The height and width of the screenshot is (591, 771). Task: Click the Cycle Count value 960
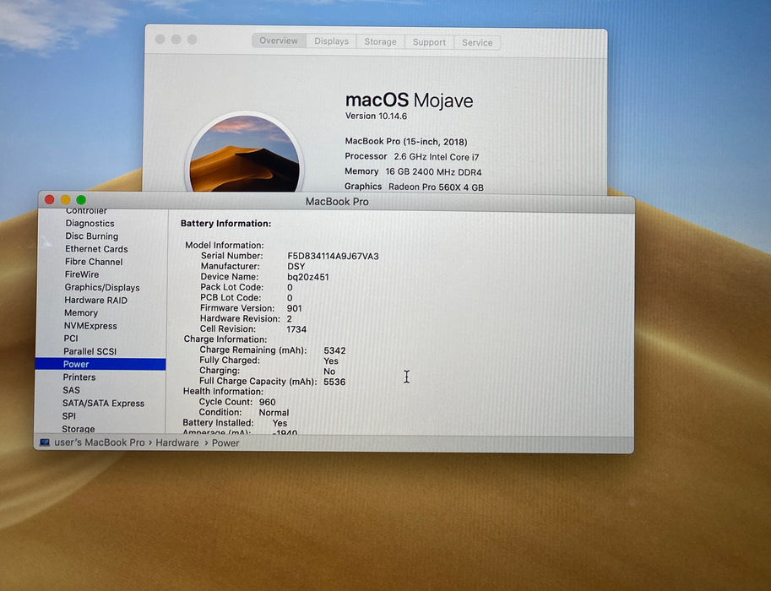point(267,402)
